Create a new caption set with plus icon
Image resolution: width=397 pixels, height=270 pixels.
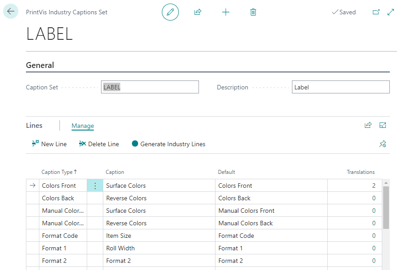pyautogui.click(x=225, y=12)
